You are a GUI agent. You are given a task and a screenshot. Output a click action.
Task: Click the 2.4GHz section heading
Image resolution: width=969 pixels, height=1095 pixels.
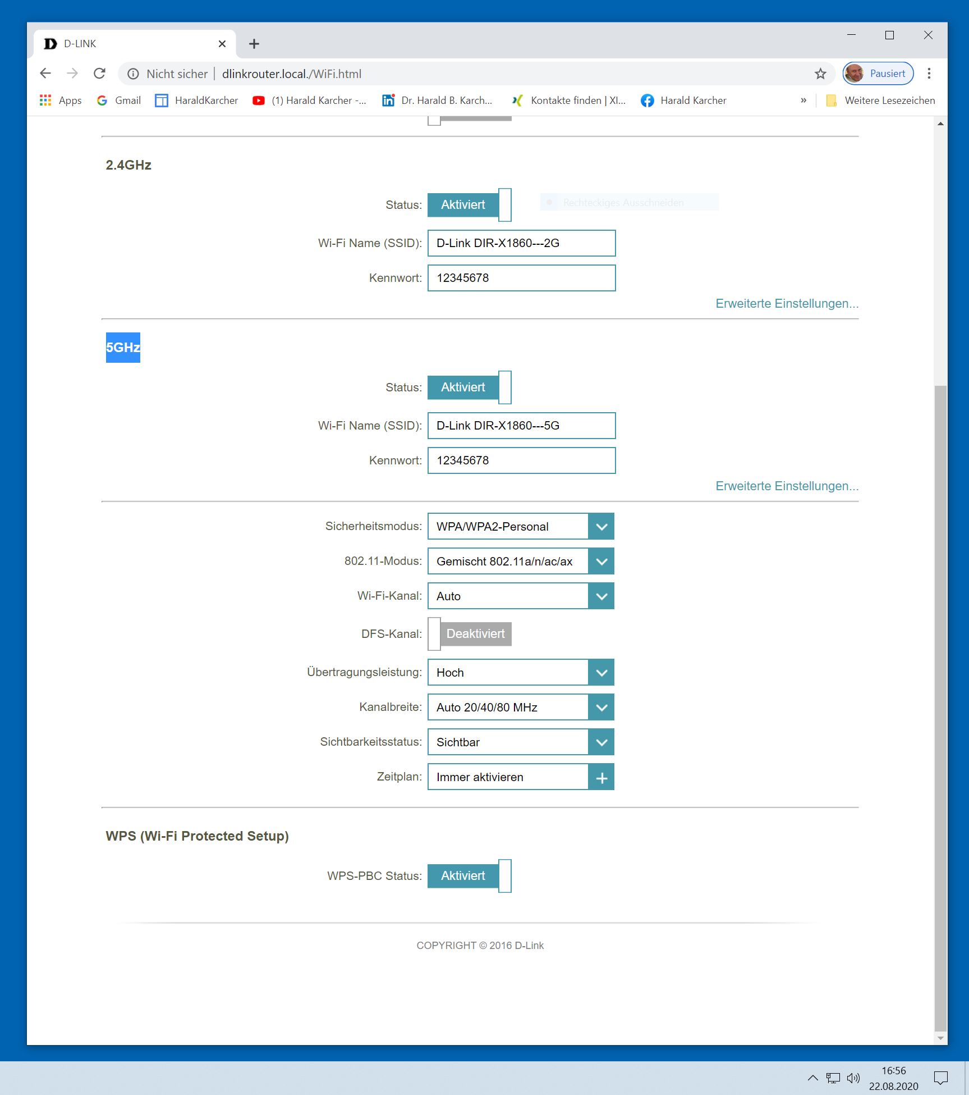[128, 165]
